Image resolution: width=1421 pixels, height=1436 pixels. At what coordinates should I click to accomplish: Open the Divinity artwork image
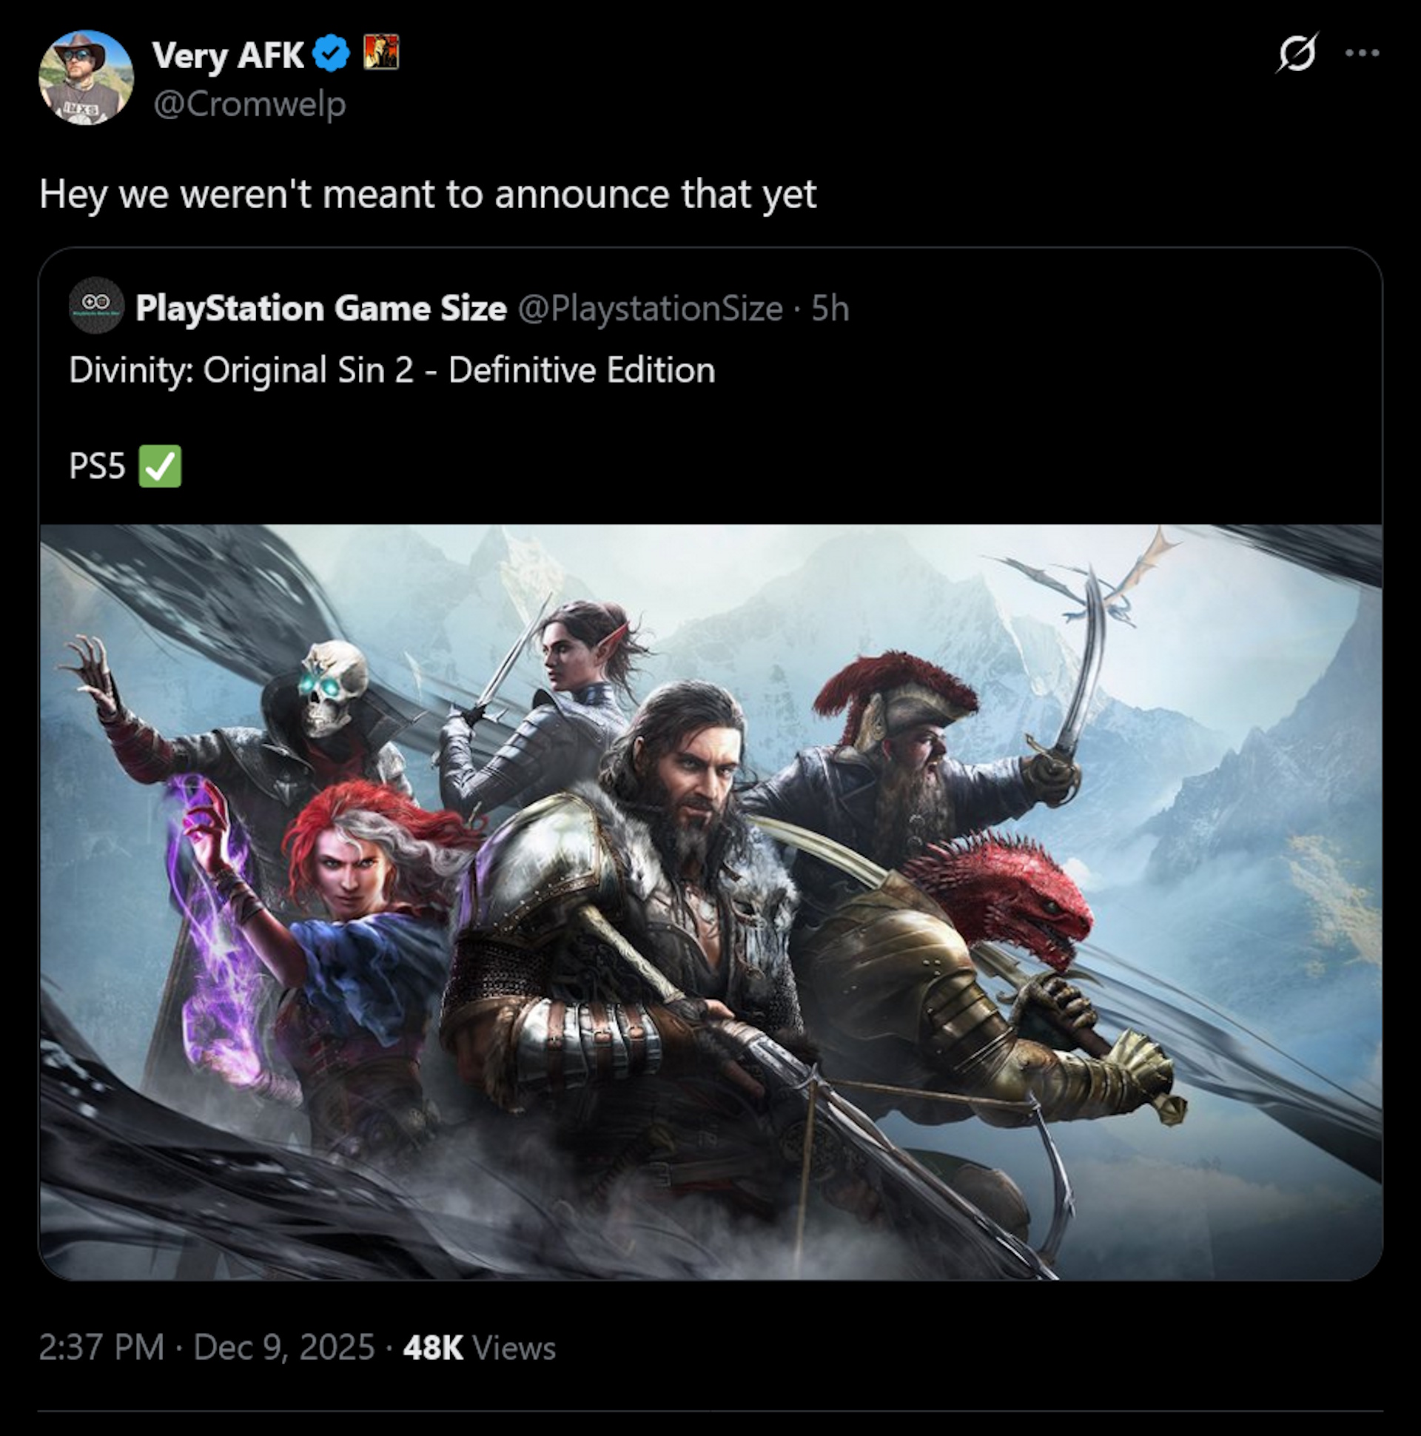(x=710, y=901)
